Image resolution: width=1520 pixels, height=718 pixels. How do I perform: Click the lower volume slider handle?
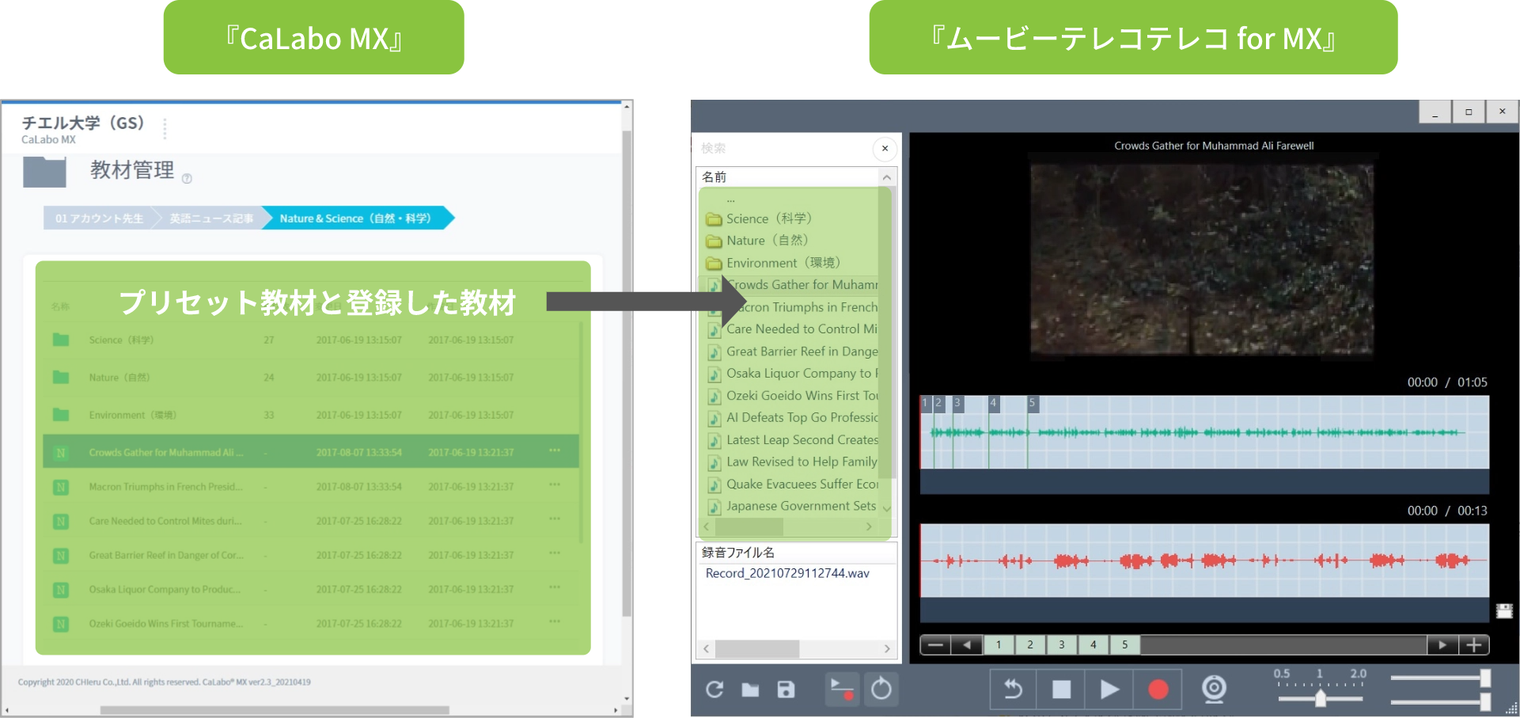pyautogui.click(x=1485, y=701)
